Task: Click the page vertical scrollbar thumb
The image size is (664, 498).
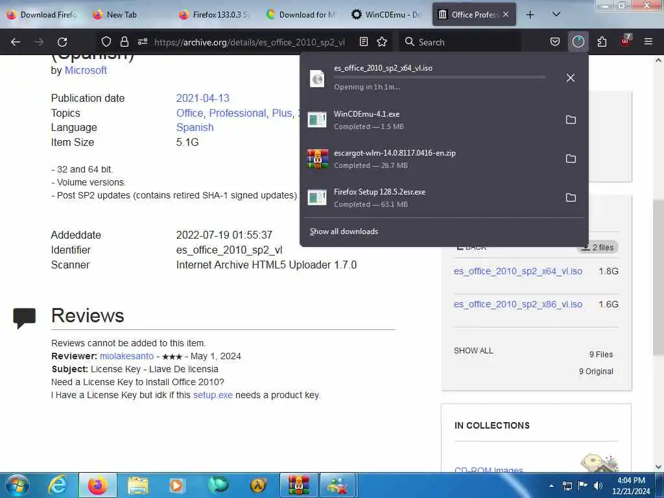Action: tap(658, 278)
